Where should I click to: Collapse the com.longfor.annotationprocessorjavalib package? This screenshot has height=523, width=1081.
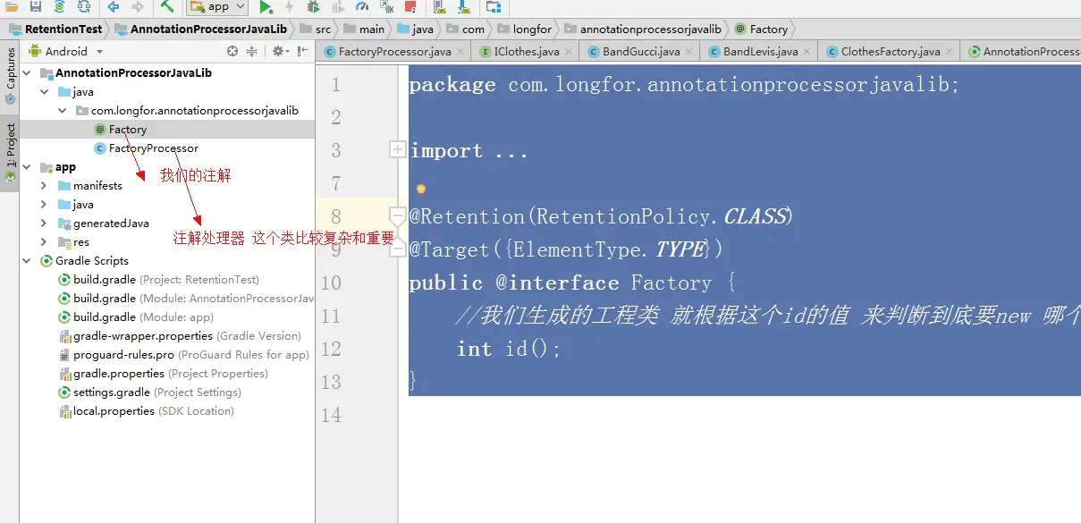[62, 111]
